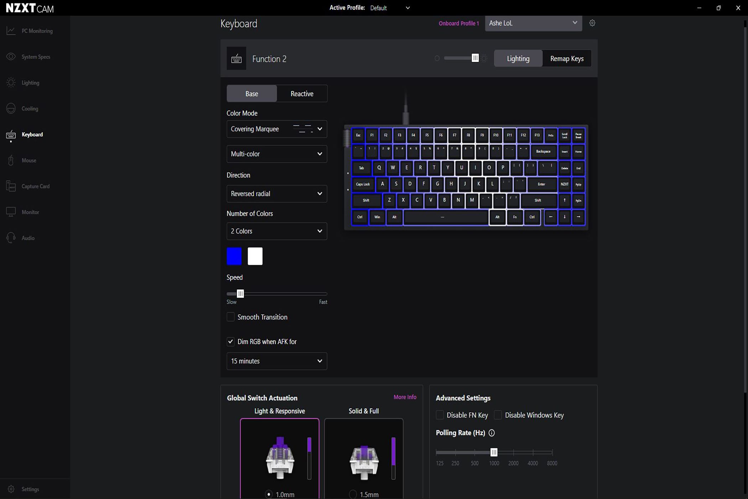748x499 pixels.
Task: Click profile settings gear next to Ashe LoL
Action: coord(592,23)
